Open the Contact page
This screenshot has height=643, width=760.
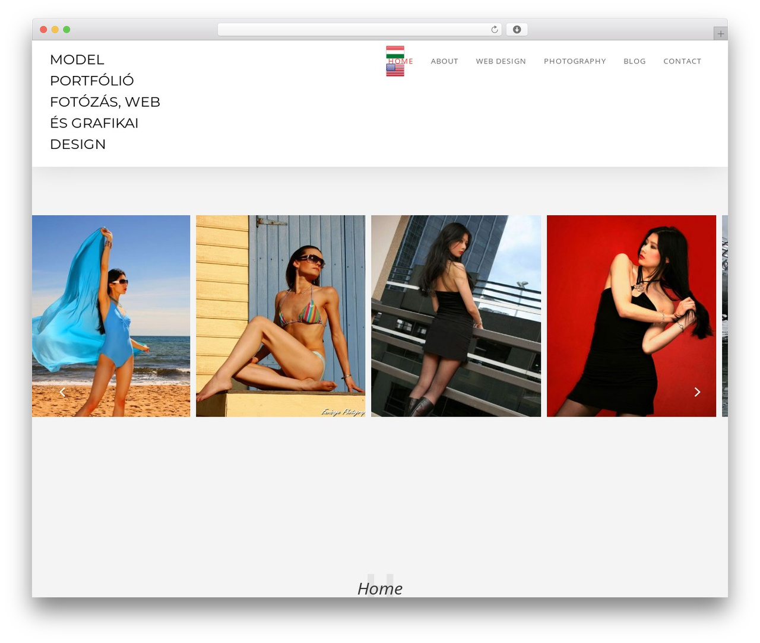682,61
